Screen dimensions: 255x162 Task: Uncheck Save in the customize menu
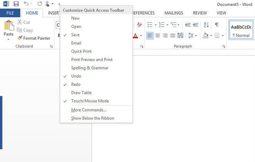tap(96, 35)
